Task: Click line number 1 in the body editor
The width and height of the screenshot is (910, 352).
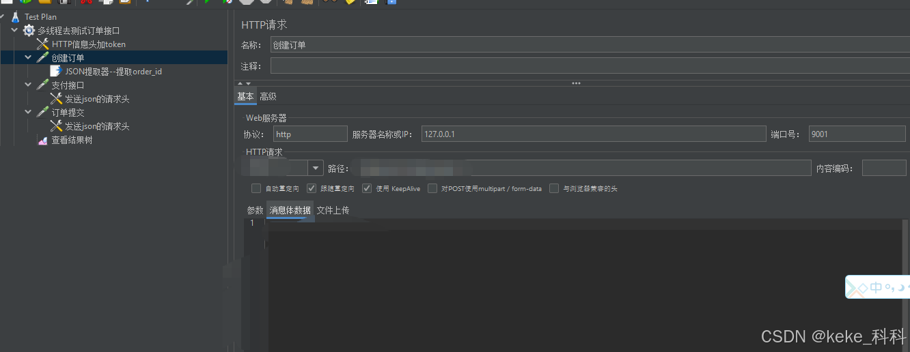Action: (x=252, y=223)
